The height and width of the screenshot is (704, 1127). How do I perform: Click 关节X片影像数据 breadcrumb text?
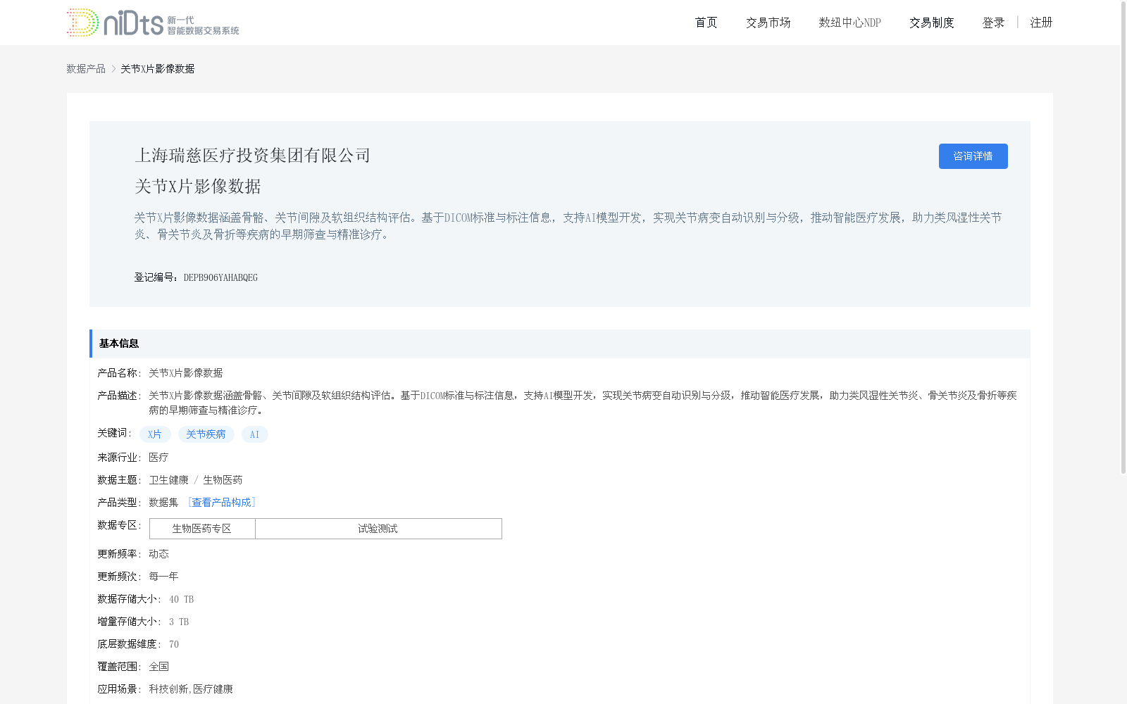pyautogui.click(x=157, y=68)
